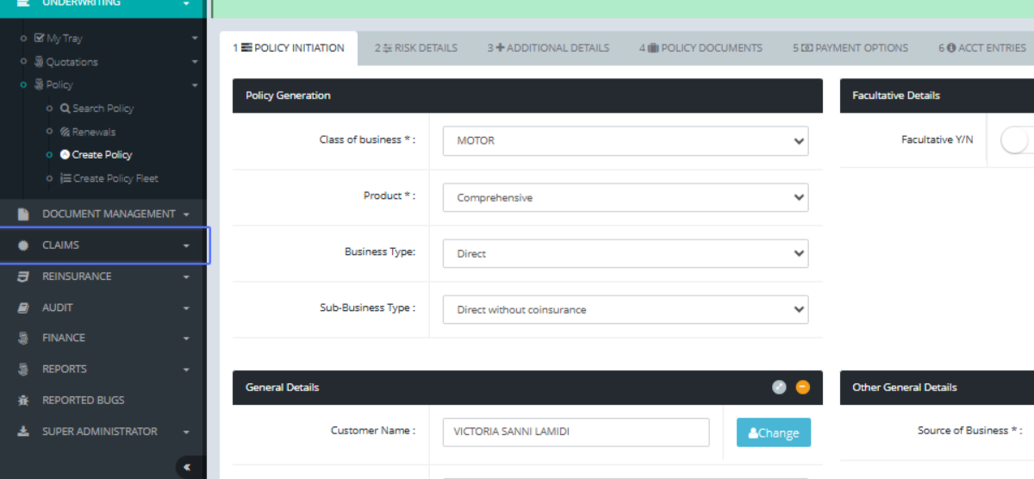The image size is (1034, 479).
Task: Switch to the Policy Documents tab
Action: tap(701, 48)
